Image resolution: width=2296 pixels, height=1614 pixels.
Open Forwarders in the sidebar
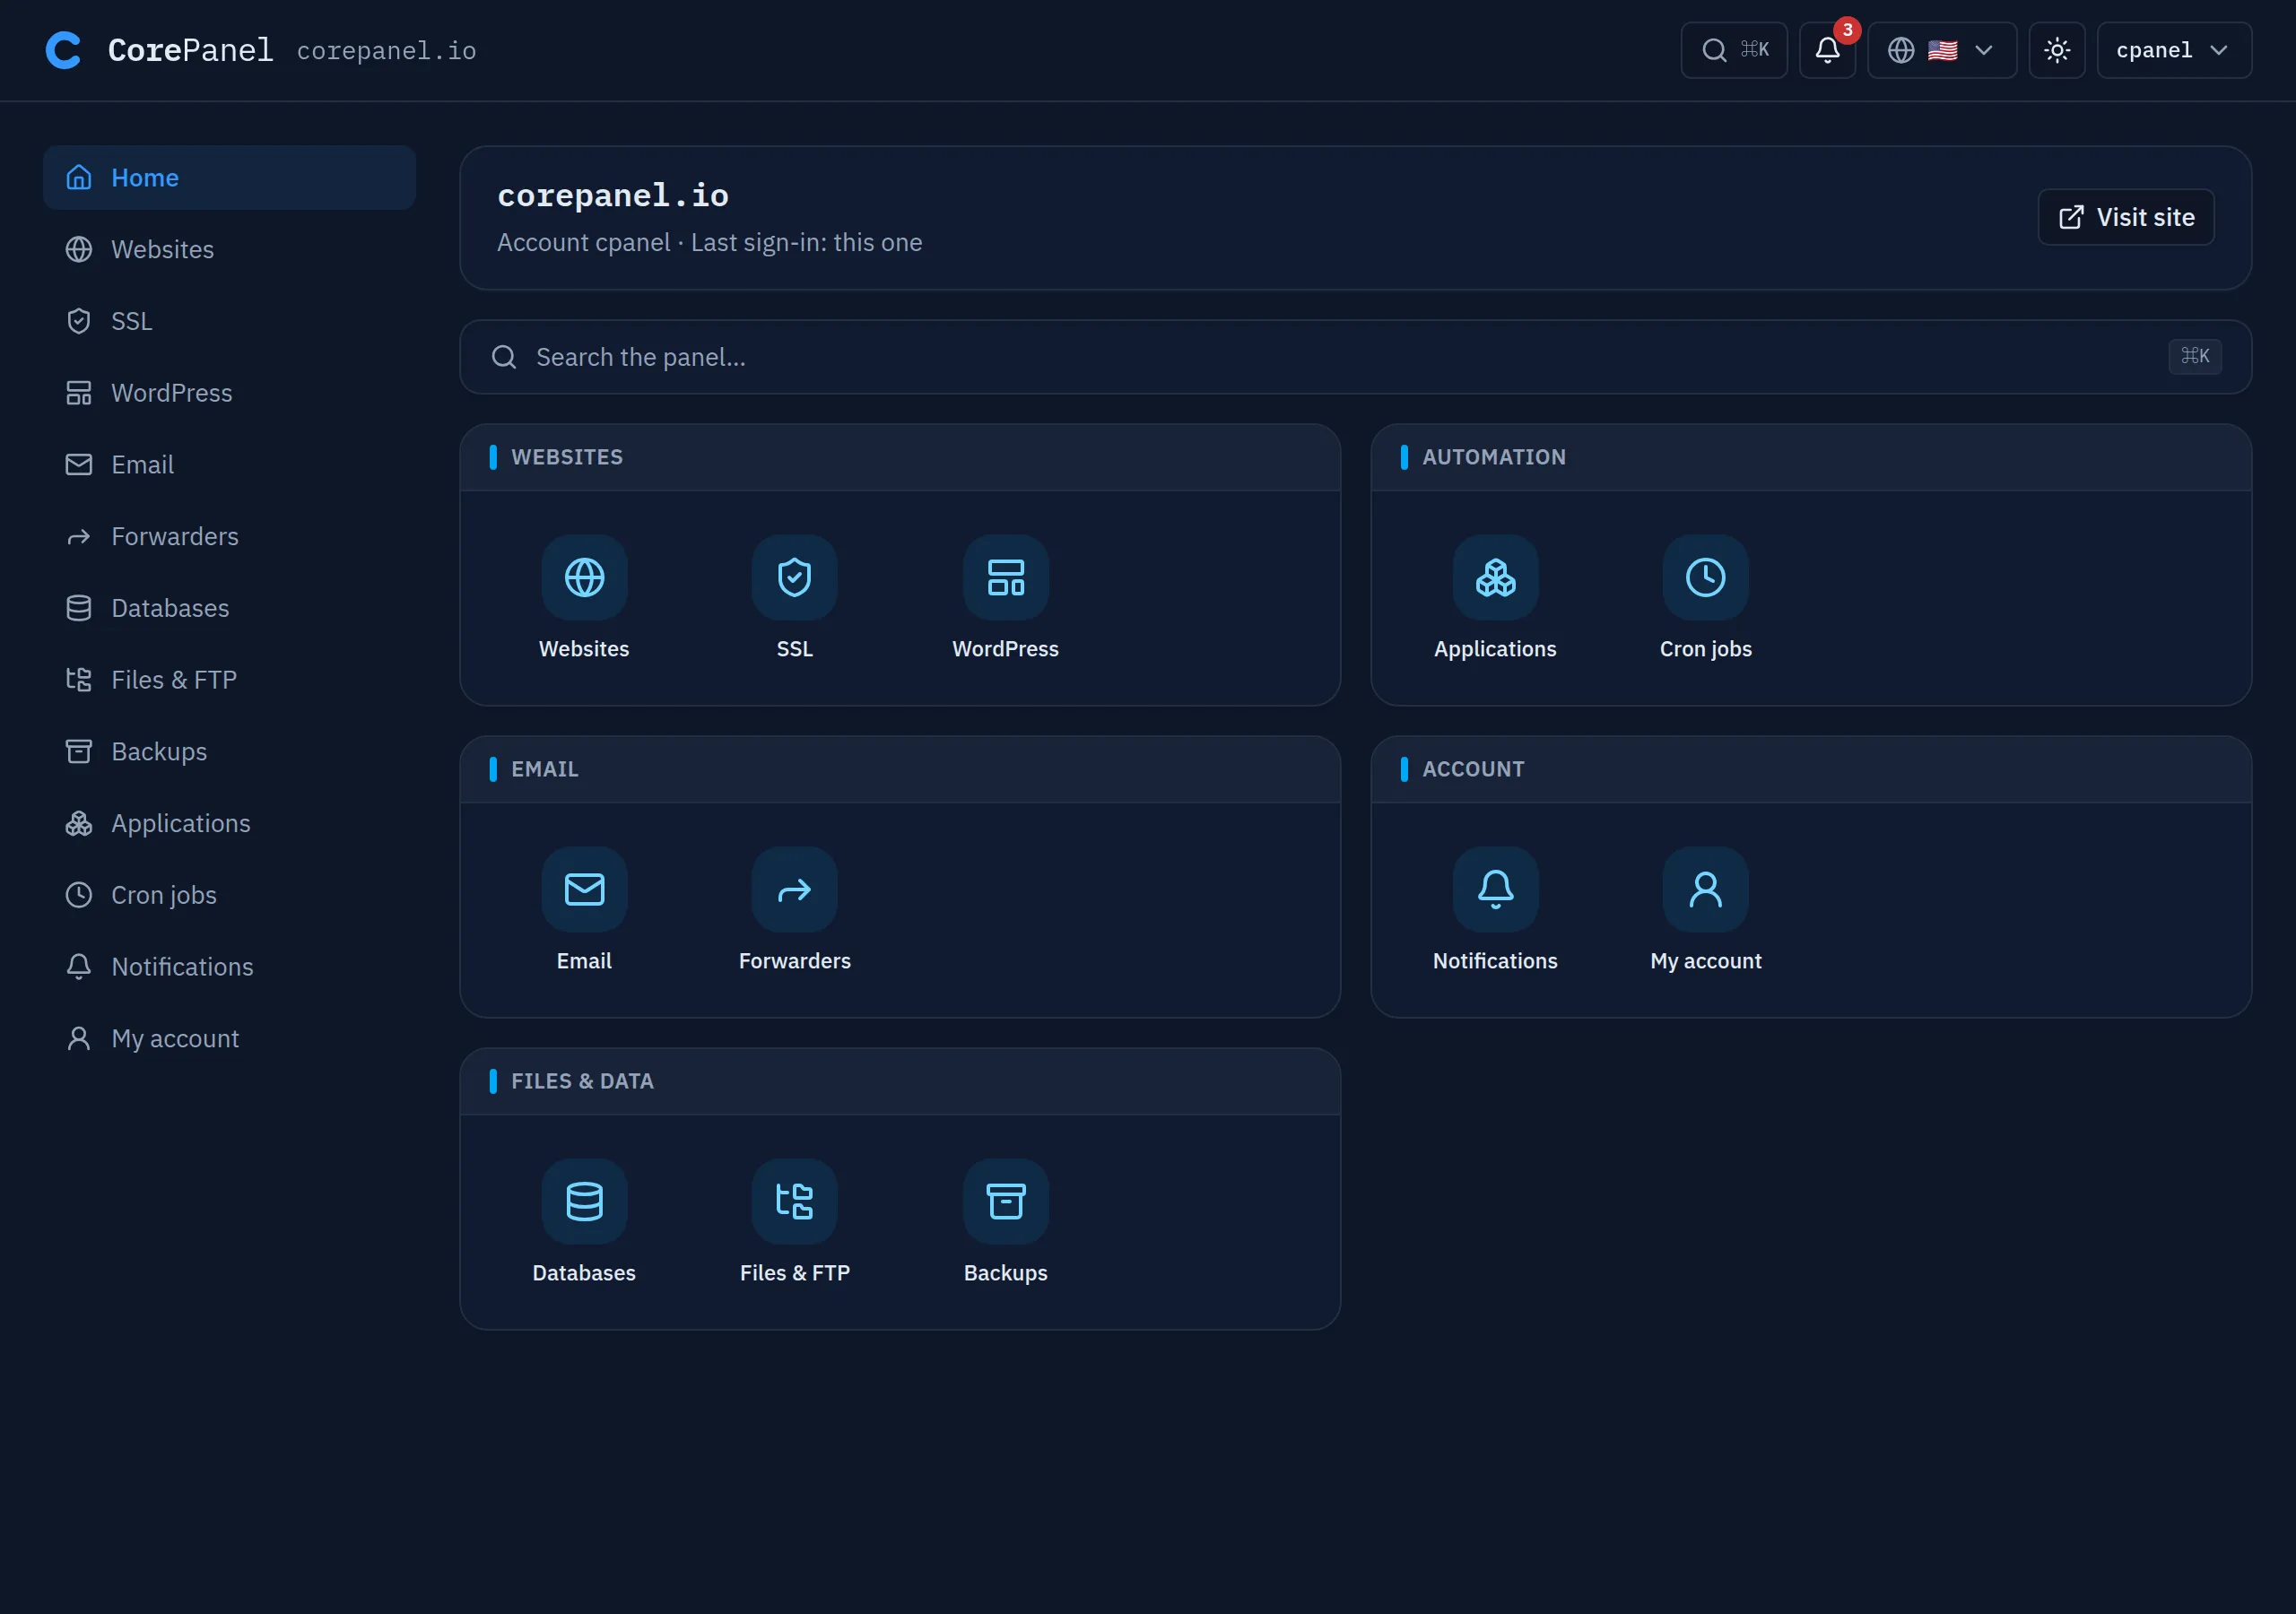point(229,536)
